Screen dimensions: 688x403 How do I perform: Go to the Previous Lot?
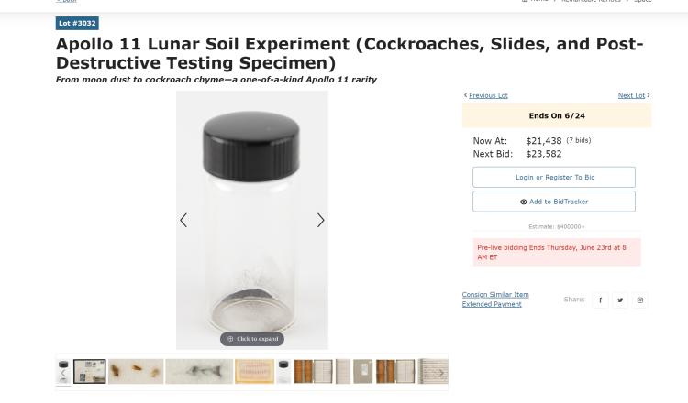(487, 95)
